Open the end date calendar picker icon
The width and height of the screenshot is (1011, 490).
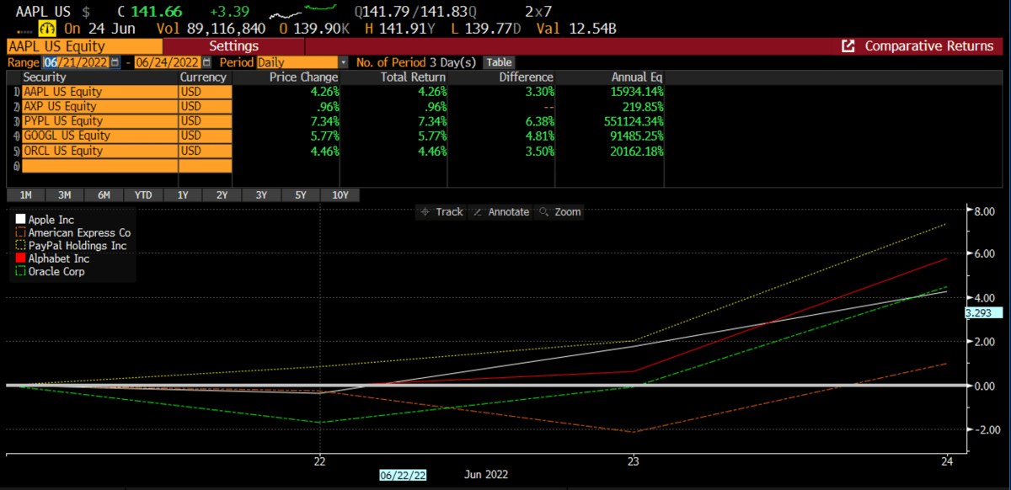point(206,62)
